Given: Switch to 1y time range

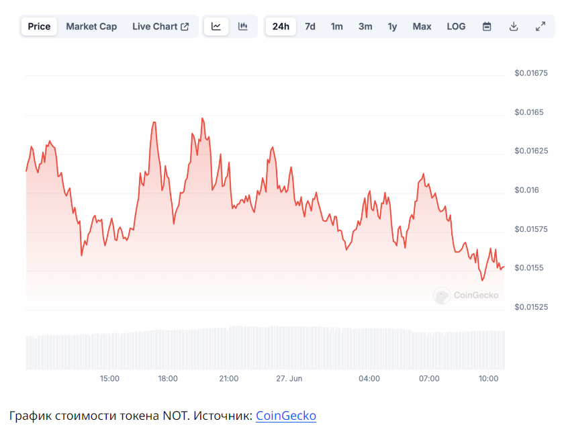Looking at the screenshot, I should (393, 27).
